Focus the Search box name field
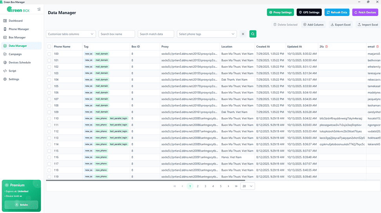 click(117, 34)
